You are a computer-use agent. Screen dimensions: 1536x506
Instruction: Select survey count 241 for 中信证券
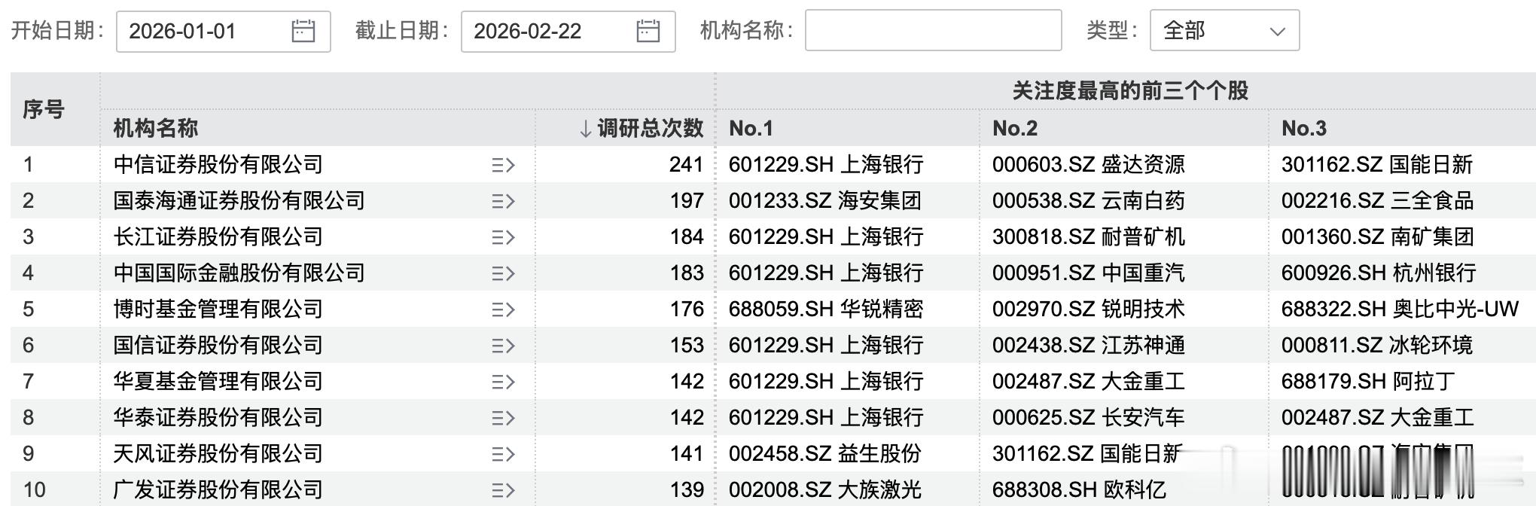(x=686, y=165)
